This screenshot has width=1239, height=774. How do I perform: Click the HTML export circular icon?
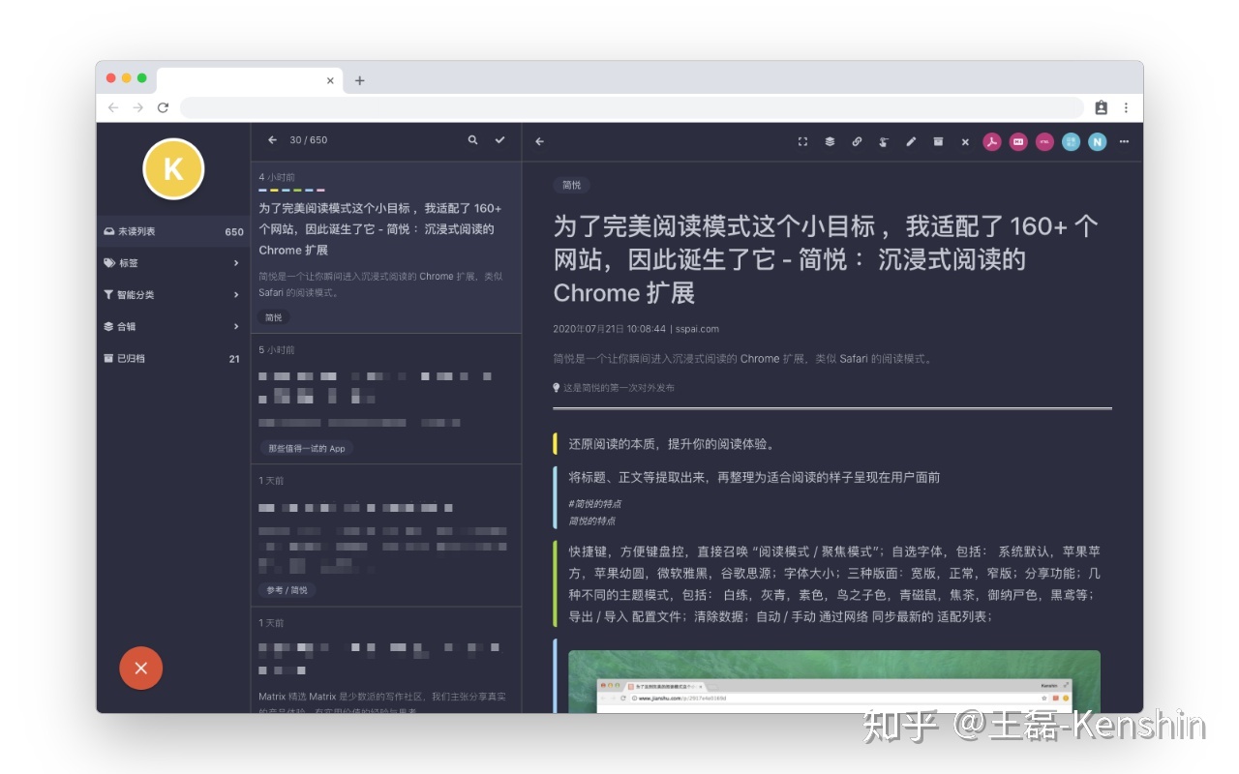(x=1044, y=141)
